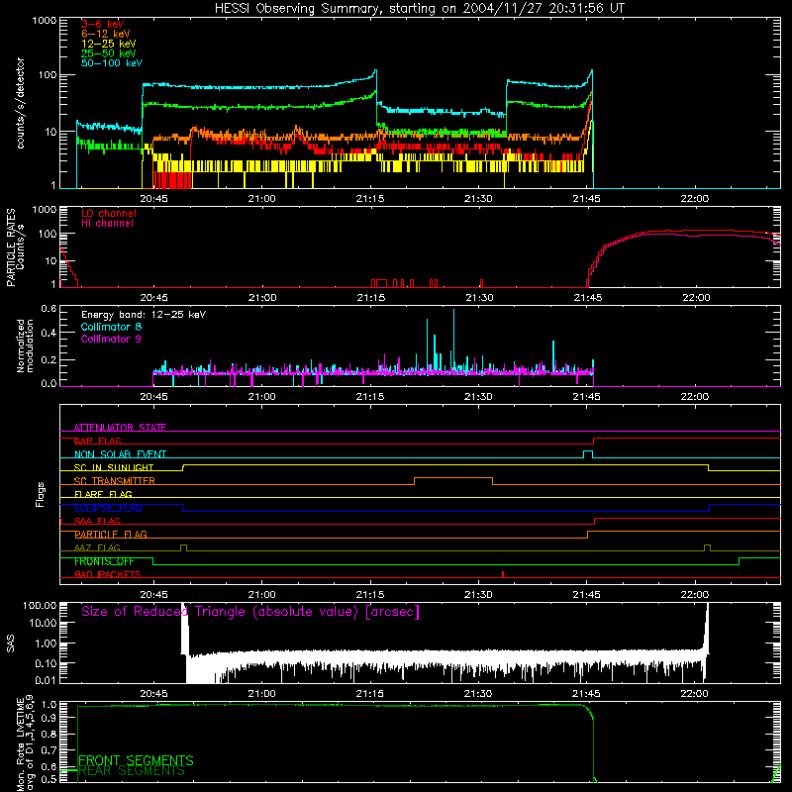Click the SC_IN_SUNLIGHT flag label
792x792 pixels.
[x=114, y=467]
